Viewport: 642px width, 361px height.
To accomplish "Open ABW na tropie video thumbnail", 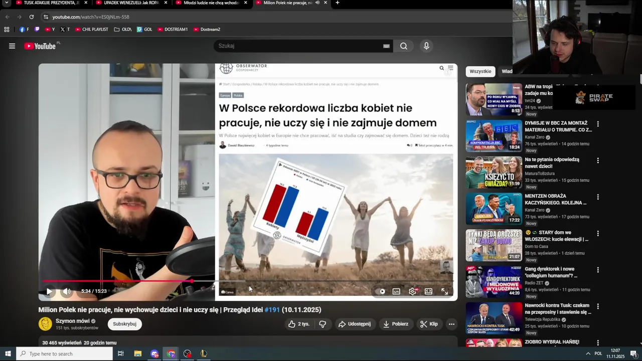I will [x=494, y=99].
